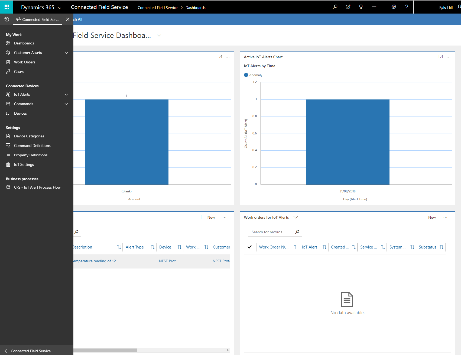Click the magnifier in Search for records box

297,232
